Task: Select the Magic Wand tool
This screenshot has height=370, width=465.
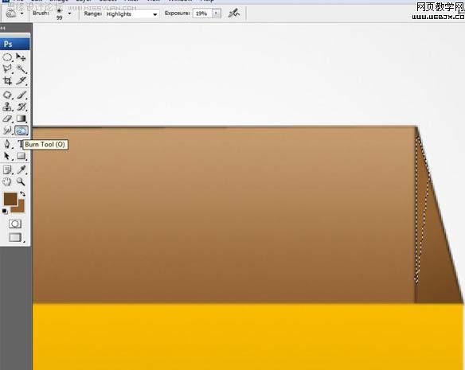Action: coord(21,68)
